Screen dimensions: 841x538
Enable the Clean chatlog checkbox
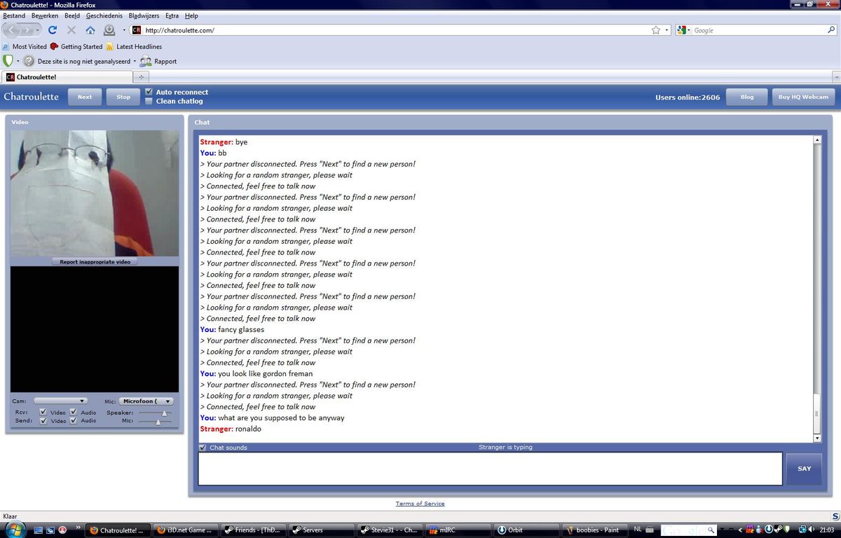pos(149,101)
